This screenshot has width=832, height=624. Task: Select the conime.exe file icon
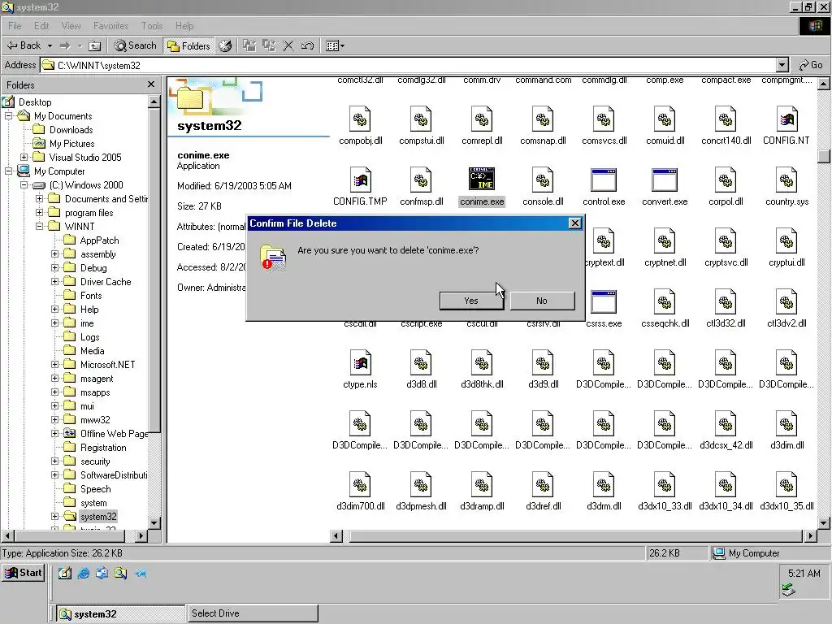482,179
